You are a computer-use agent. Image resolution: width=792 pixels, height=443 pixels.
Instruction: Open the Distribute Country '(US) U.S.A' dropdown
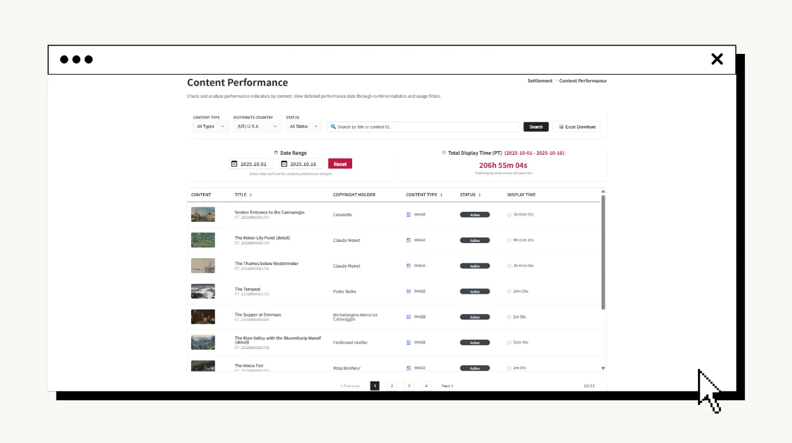[x=257, y=127]
